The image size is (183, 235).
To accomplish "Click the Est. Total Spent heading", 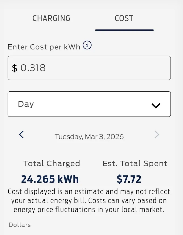I will tap(135, 163).
